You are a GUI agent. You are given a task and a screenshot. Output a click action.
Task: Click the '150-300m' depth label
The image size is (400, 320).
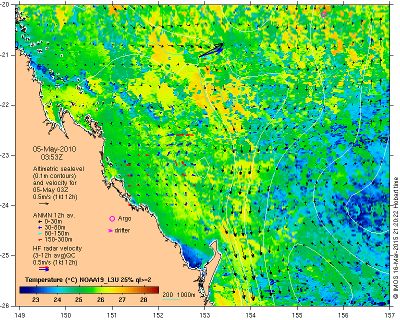[58, 239]
